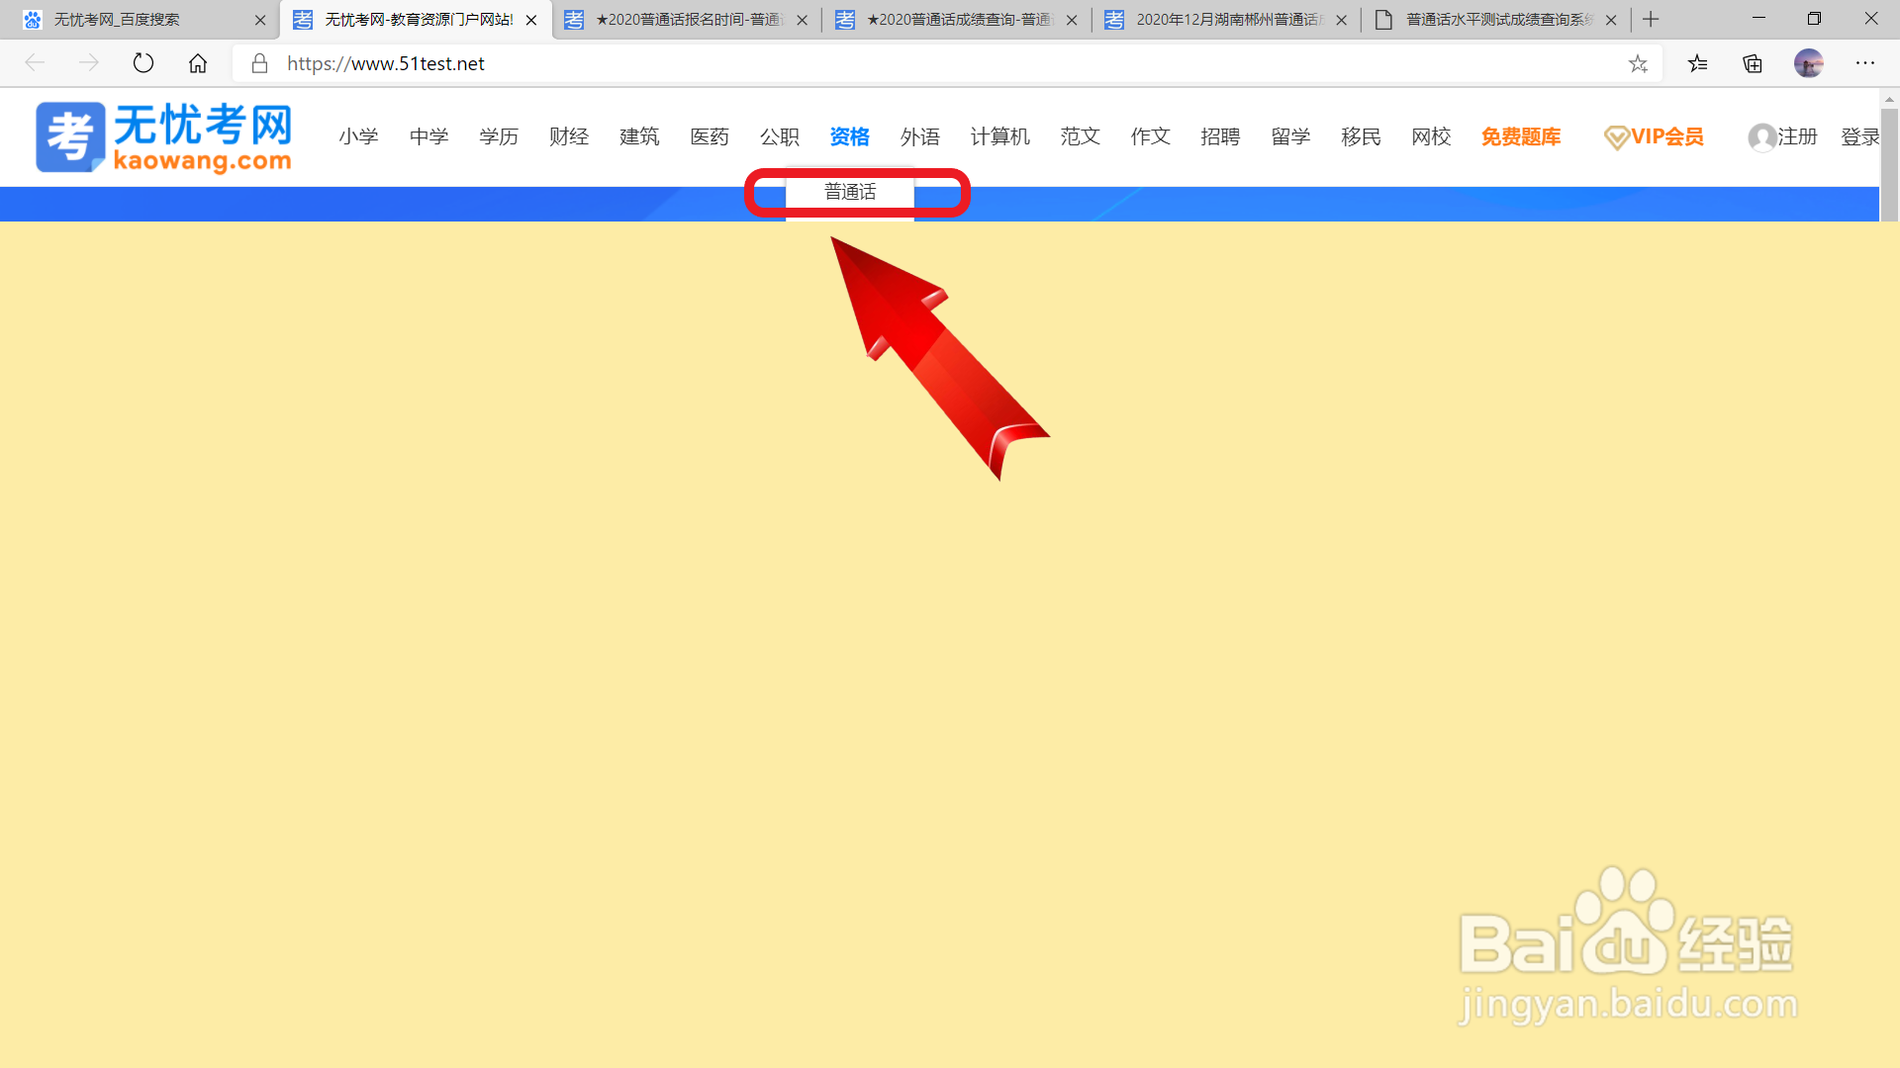Viewport: 1900px width, 1068px height.
Task: Click the address bar URL field
Action: click(x=891, y=63)
